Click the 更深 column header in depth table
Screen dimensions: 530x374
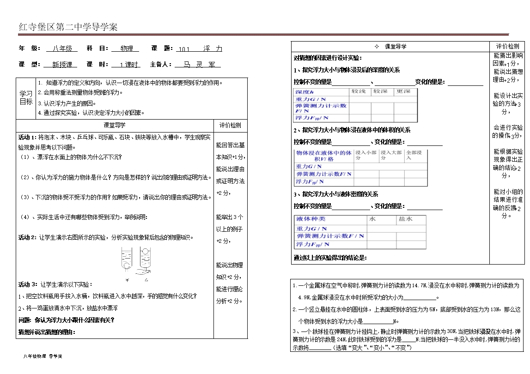pyautogui.click(x=405, y=92)
